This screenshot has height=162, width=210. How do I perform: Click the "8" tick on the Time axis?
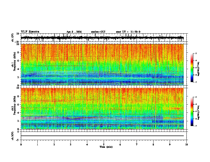pos(153,145)
